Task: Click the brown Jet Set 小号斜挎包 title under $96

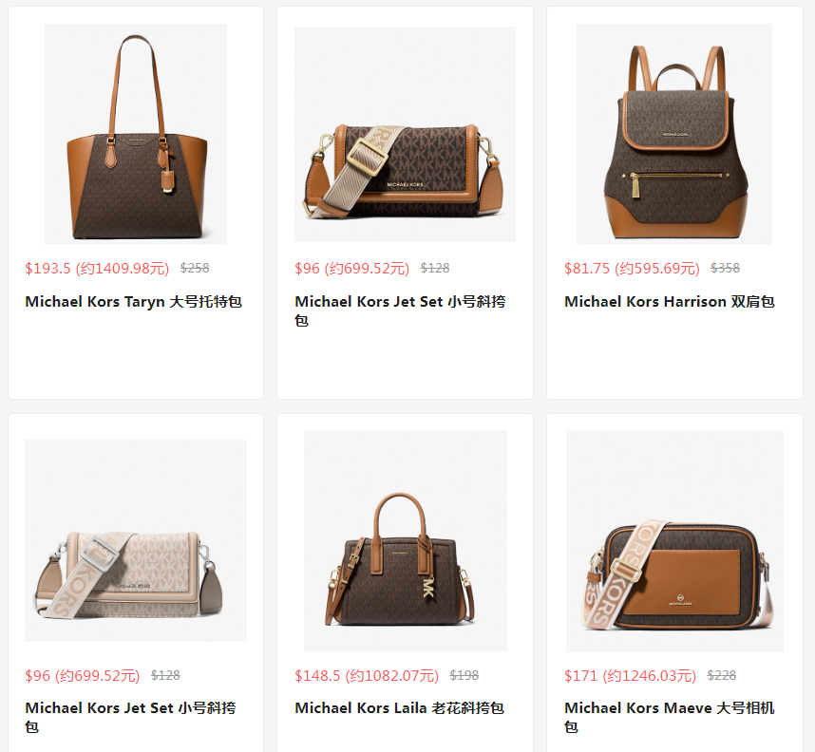Action: click(400, 310)
